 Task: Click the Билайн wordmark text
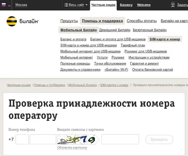point(29,21)
